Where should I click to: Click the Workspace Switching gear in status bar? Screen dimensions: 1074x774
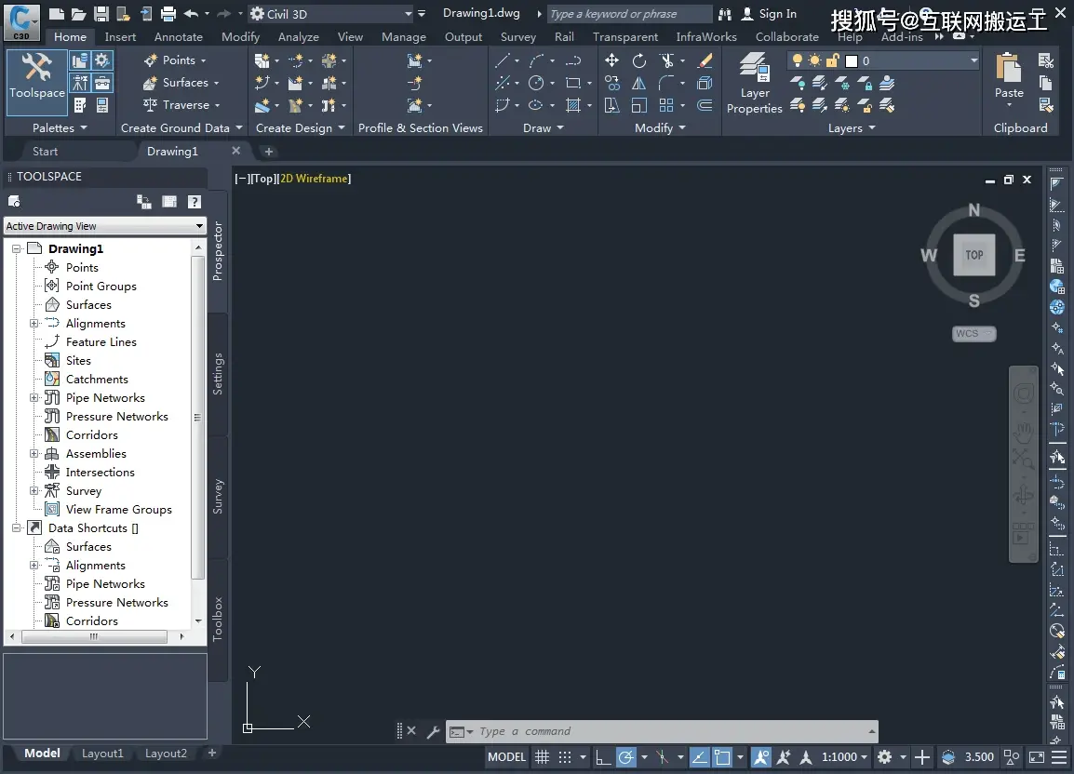pos(885,757)
